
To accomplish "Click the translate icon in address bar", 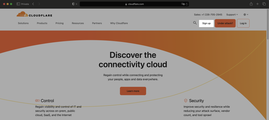I will coord(183,4).
